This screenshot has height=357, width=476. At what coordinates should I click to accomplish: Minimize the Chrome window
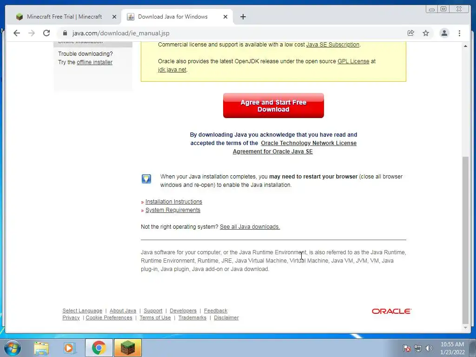432,9
